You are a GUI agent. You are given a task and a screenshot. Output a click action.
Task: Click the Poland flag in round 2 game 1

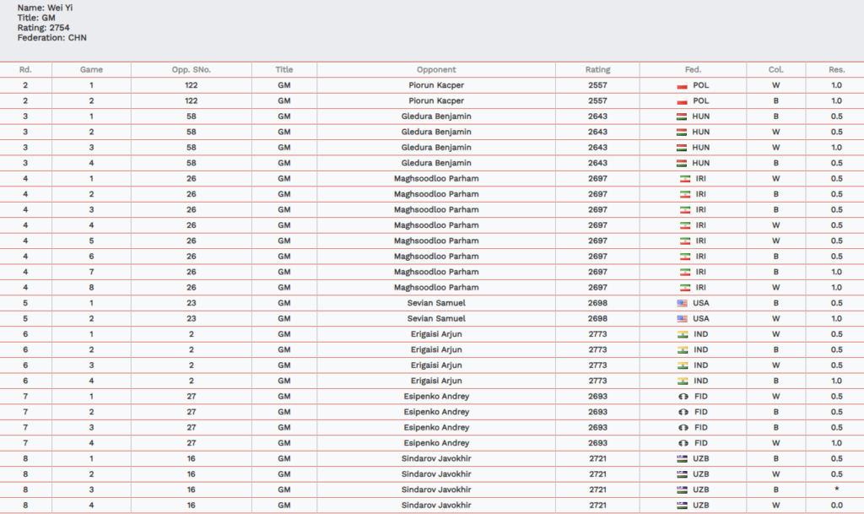click(682, 85)
